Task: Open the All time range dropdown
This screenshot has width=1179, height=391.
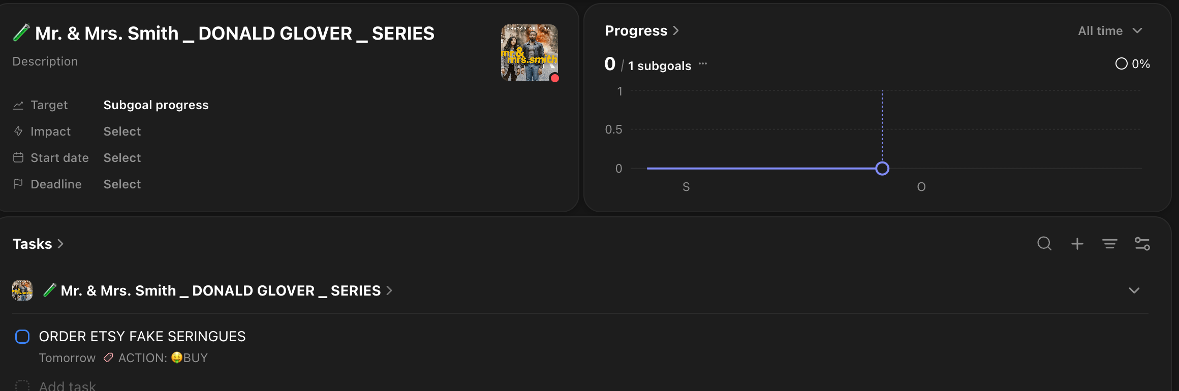Action: tap(1110, 31)
